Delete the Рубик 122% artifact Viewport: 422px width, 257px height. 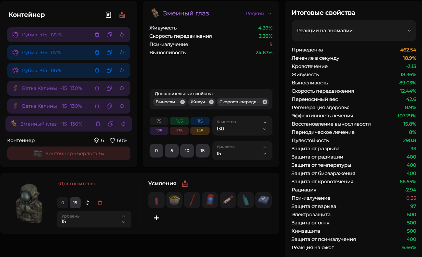(x=97, y=35)
